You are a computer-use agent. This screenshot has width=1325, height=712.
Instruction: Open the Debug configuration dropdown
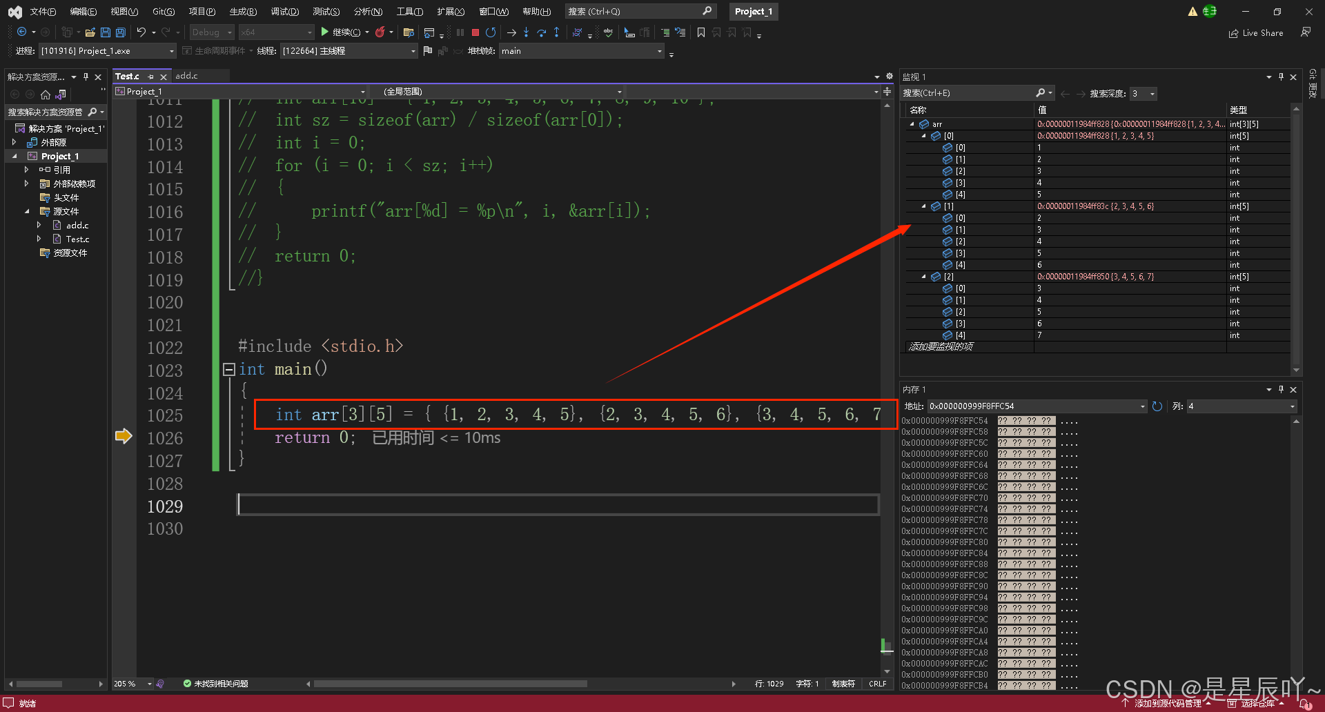pyautogui.click(x=211, y=32)
